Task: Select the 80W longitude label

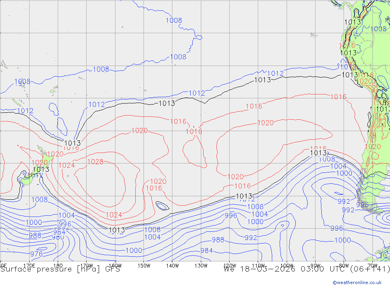Action: (344, 266)
